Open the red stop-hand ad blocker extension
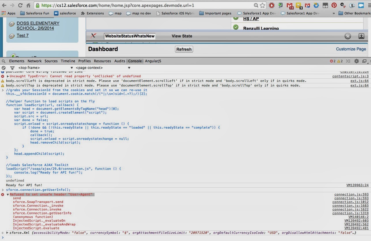The height and width of the screenshot is (241, 371). pos(271,5)
